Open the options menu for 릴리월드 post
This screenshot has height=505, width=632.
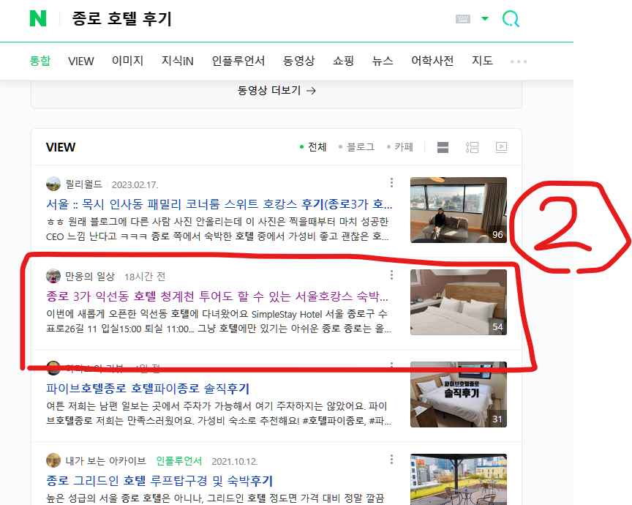[391, 183]
